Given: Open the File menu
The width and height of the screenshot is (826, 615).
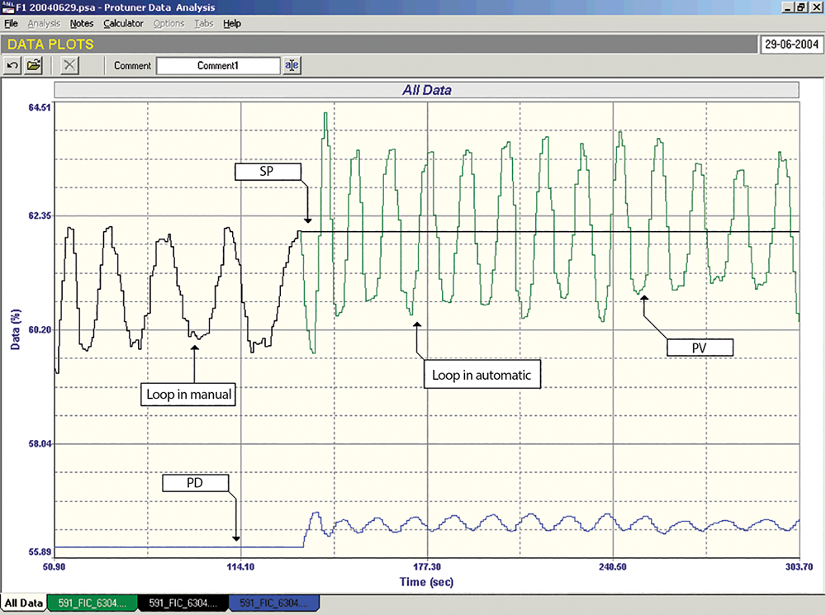Looking at the screenshot, I should point(11,24).
